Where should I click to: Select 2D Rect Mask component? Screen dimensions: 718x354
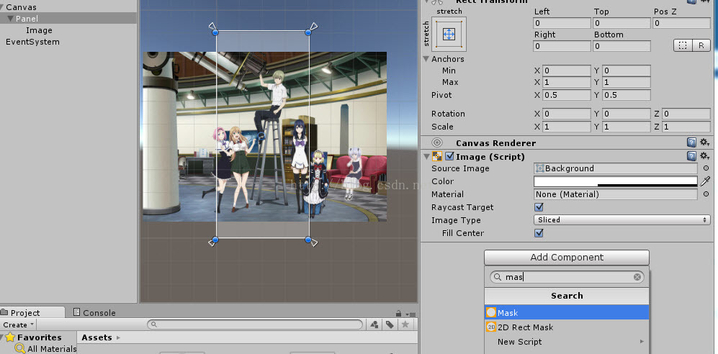pos(567,327)
